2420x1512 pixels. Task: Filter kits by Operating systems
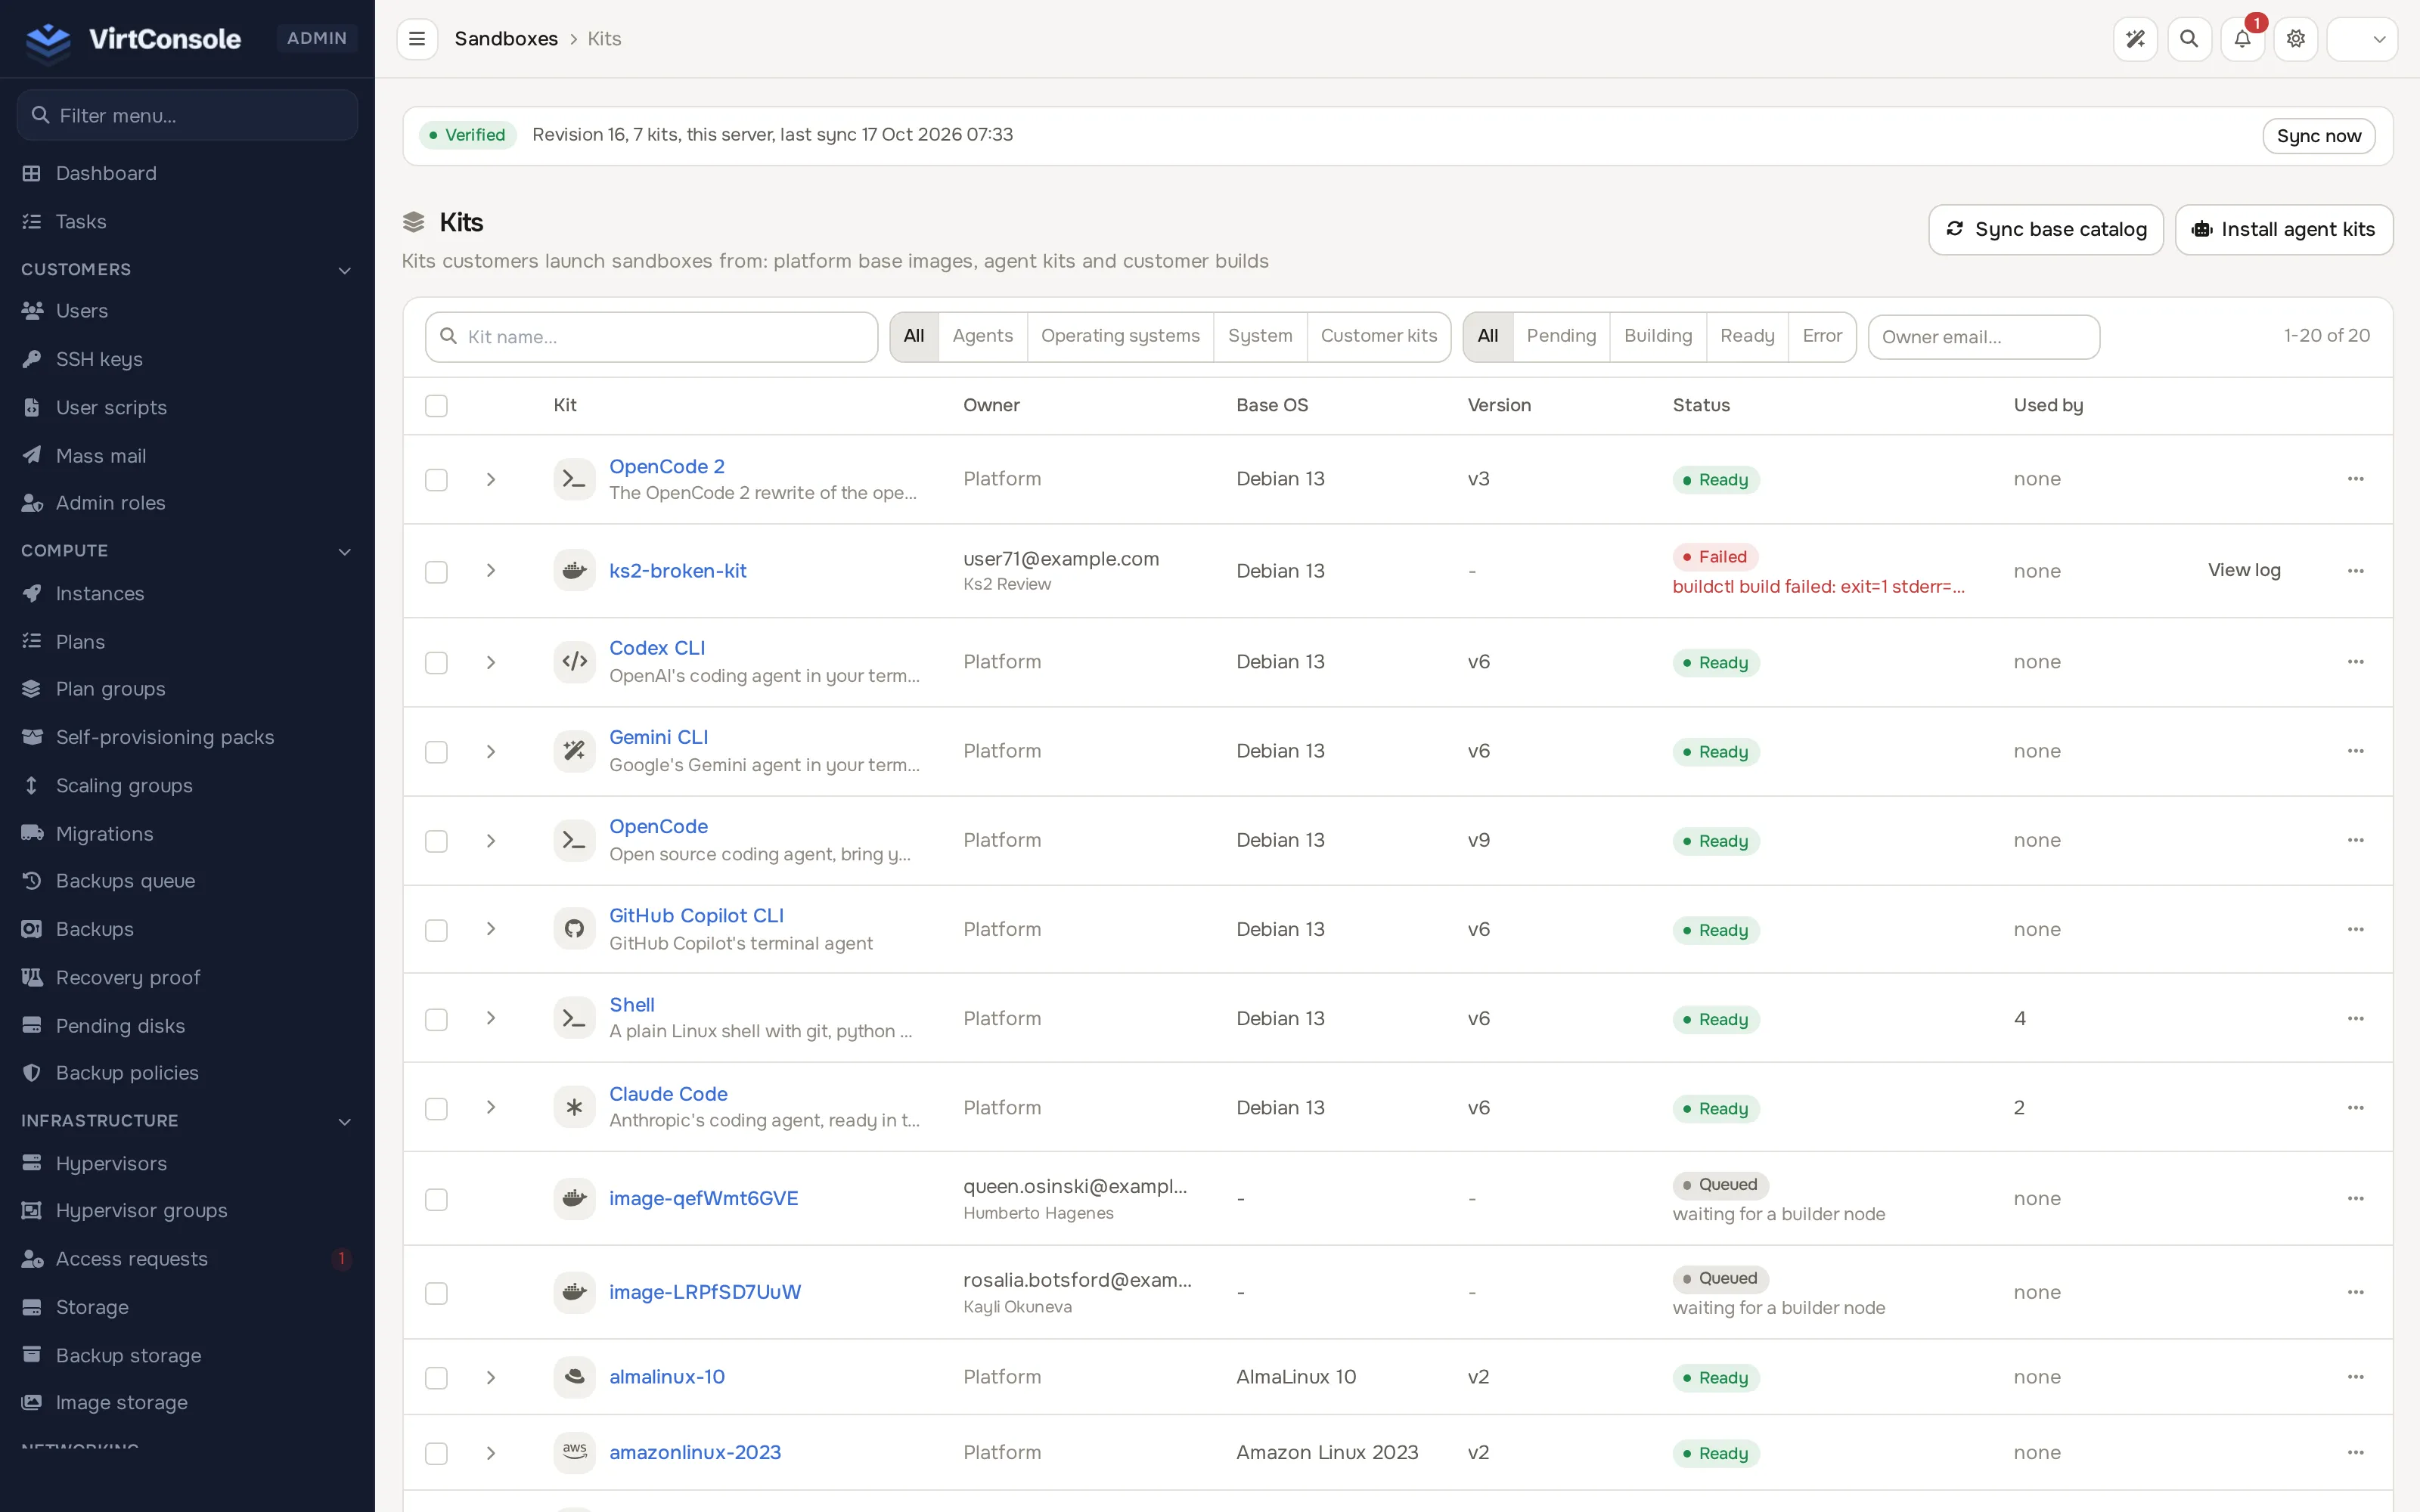[1120, 336]
